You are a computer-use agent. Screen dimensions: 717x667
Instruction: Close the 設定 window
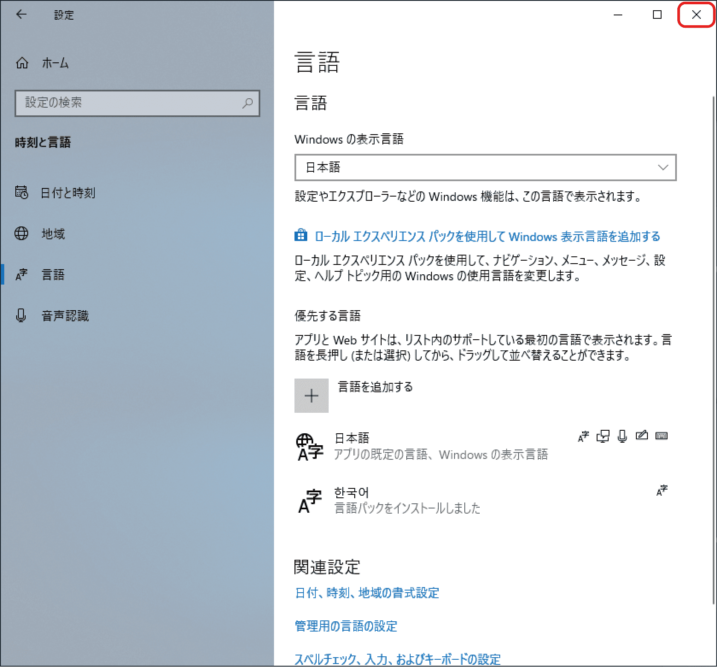coord(696,15)
